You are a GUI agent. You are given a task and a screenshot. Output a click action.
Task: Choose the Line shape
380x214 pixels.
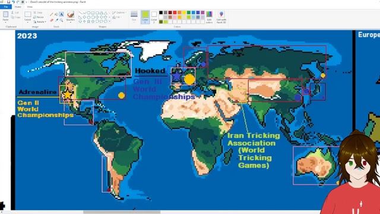point(80,13)
